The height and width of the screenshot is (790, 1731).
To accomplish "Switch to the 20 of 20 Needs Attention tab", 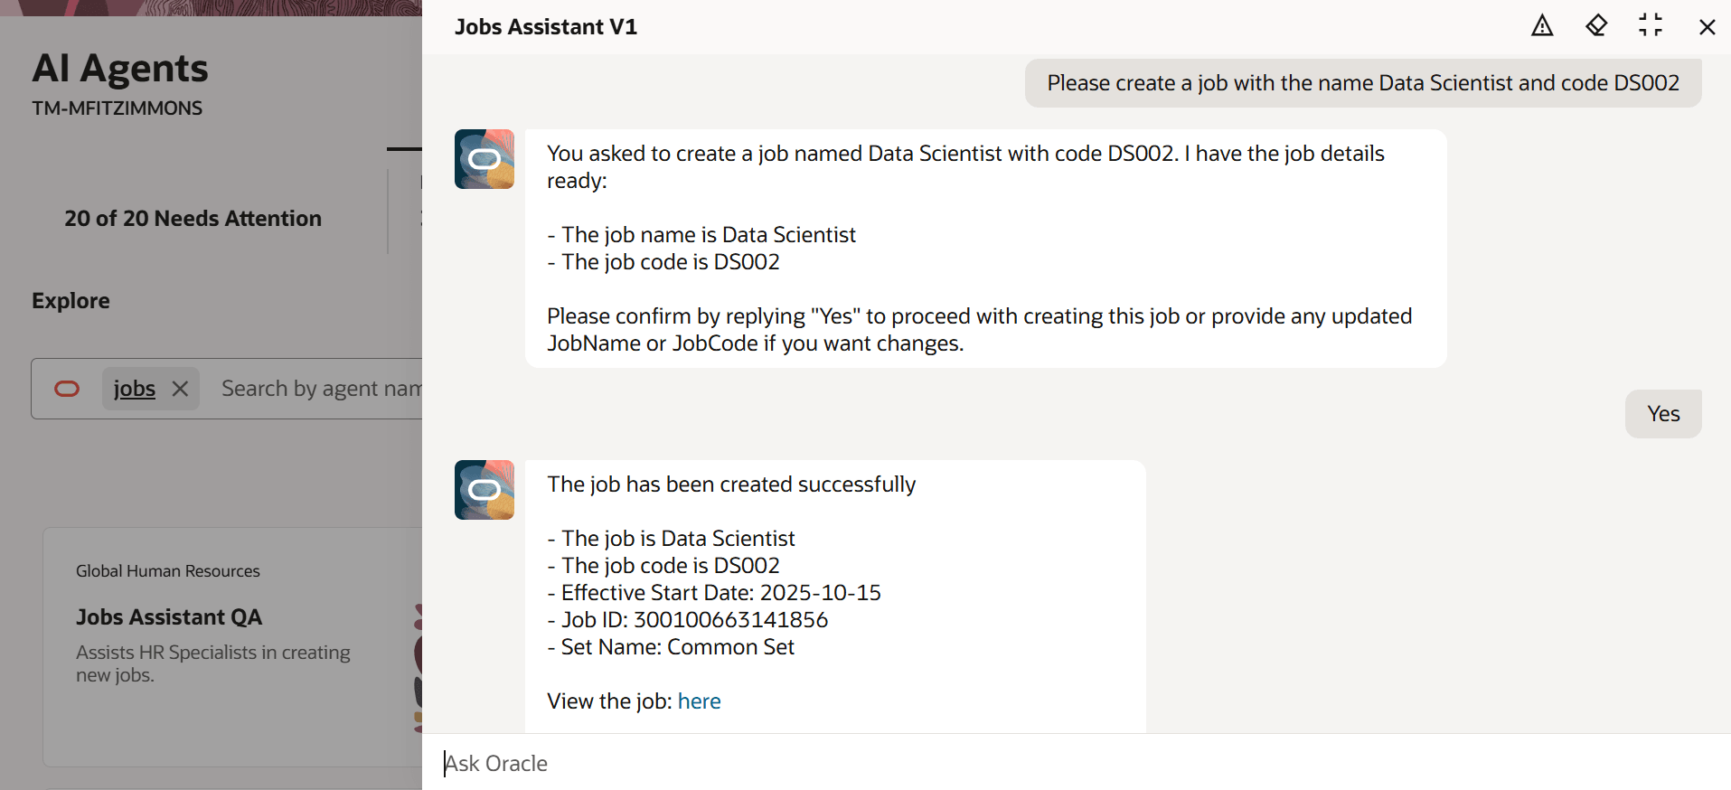I will pos(193,218).
